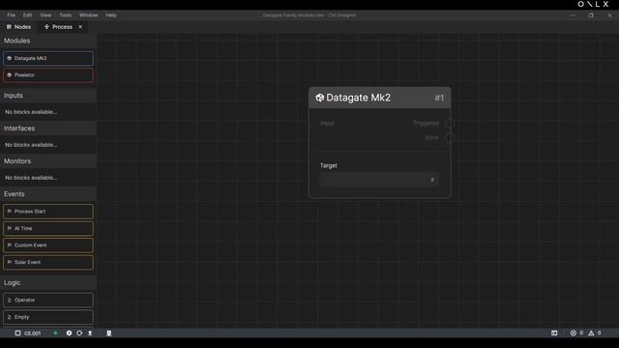Click the sigma icon on Empty block
Image resolution: width=619 pixels, height=348 pixels.
(9, 317)
